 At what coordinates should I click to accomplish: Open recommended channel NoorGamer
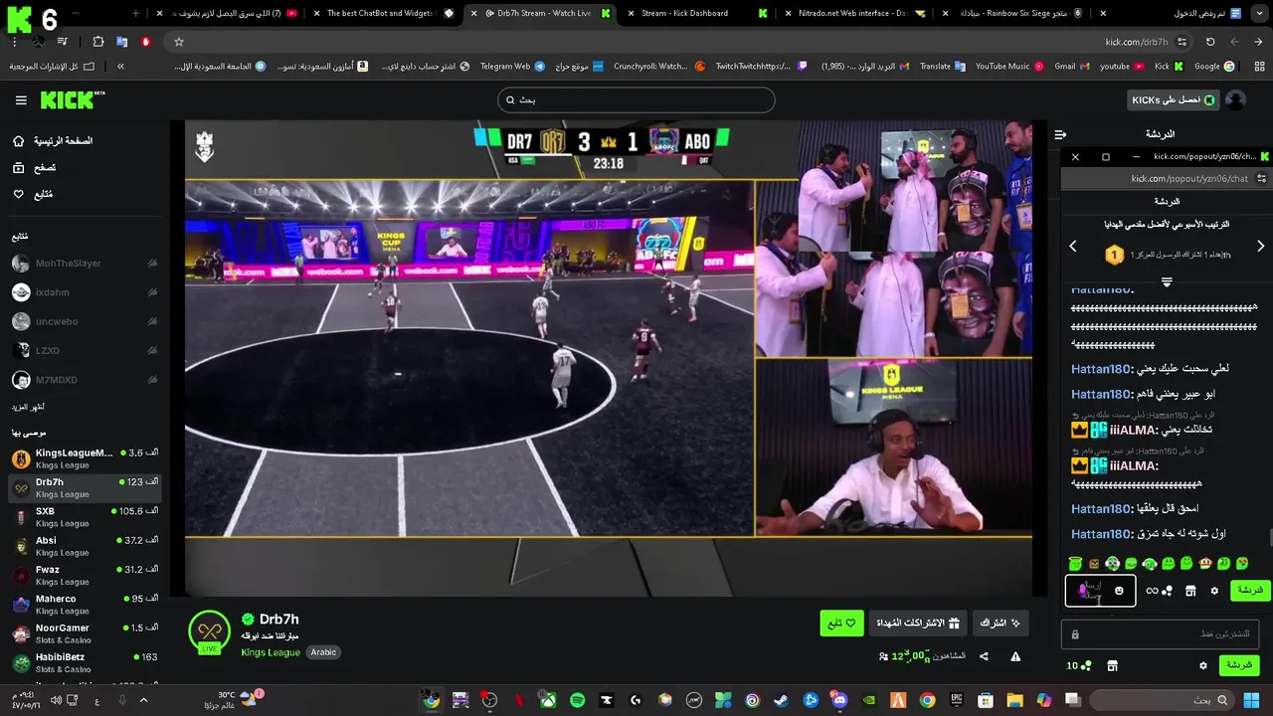pos(85,633)
